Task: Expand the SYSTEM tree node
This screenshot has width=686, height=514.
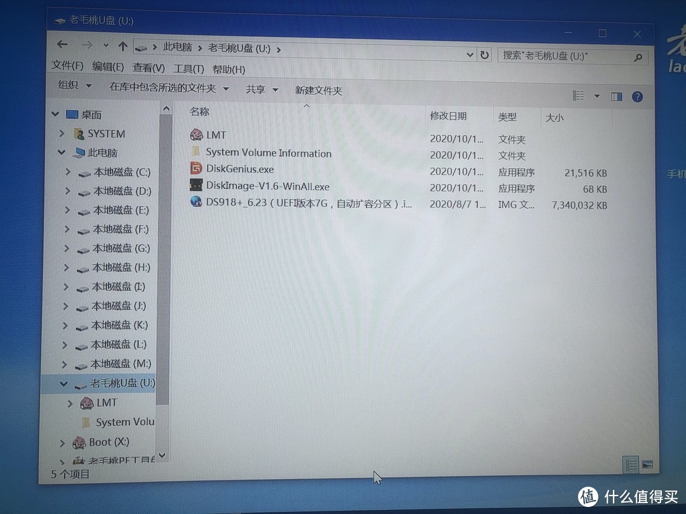Action: pos(62,133)
